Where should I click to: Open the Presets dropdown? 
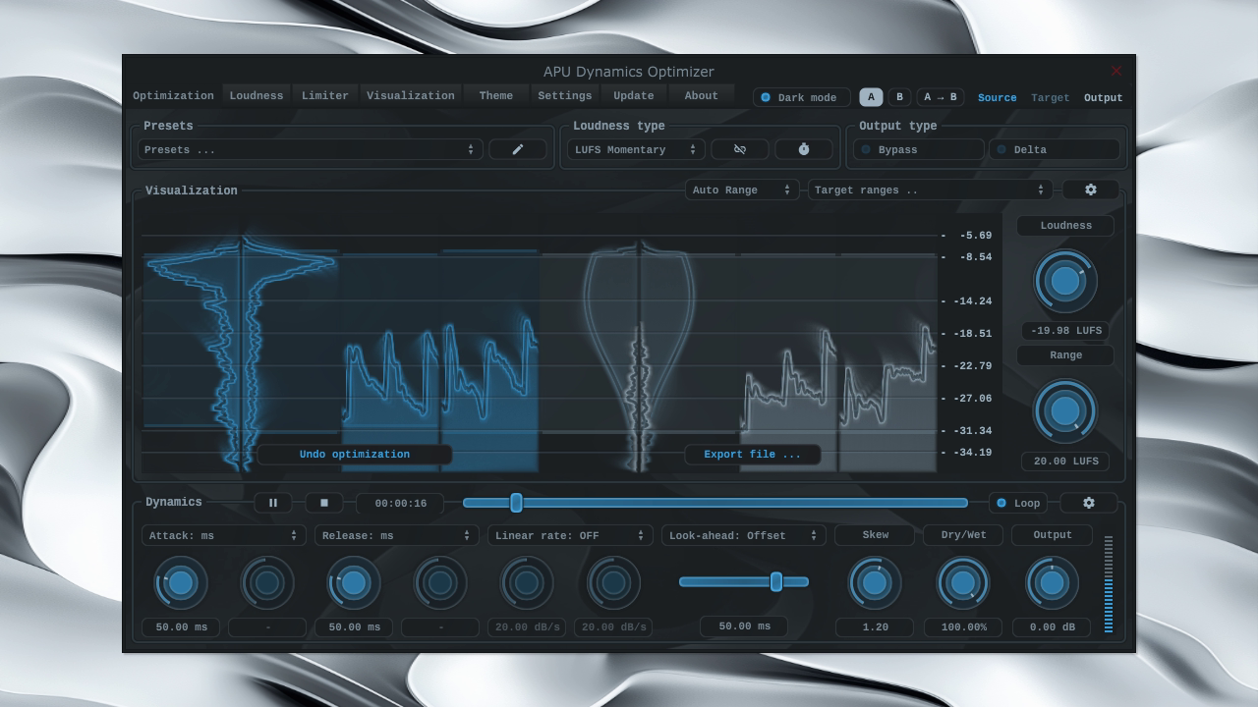pos(311,149)
